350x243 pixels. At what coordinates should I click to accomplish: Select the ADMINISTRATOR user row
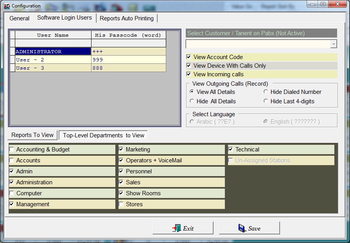53,51
